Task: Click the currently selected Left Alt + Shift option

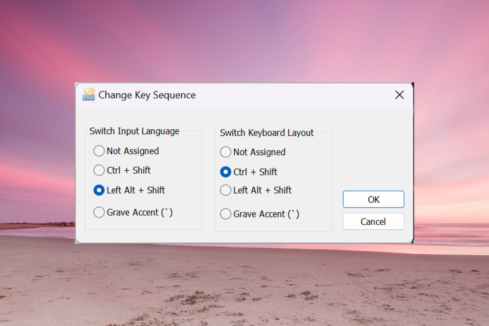Action: point(99,190)
